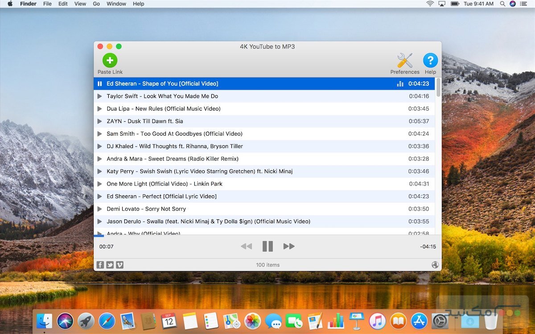This screenshot has height=334, width=535.
Task: Open Preferences via the wrench icon
Action: click(404, 59)
